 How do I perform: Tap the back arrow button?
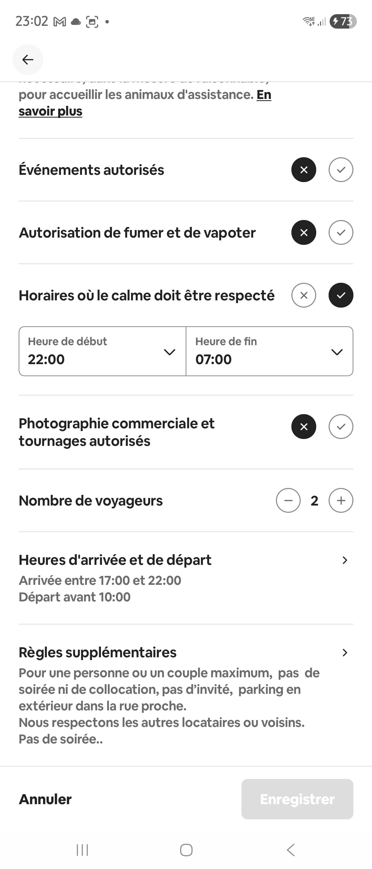pyautogui.click(x=28, y=60)
